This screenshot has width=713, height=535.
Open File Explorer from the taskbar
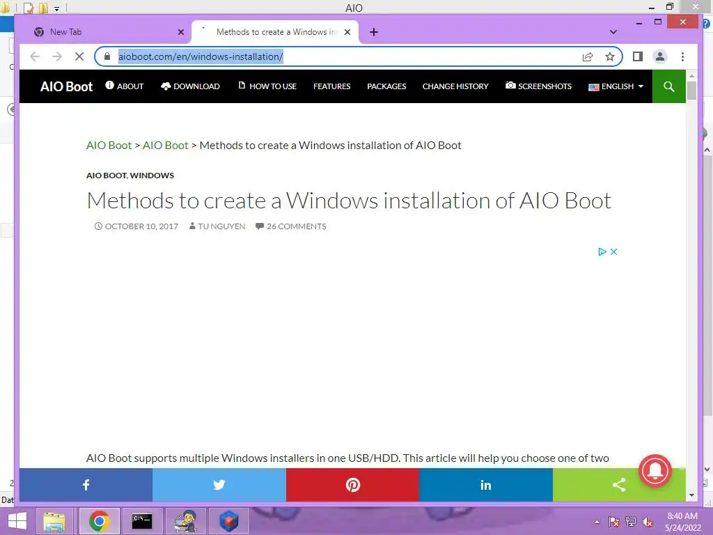pyautogui.click(x=54, y=521)
